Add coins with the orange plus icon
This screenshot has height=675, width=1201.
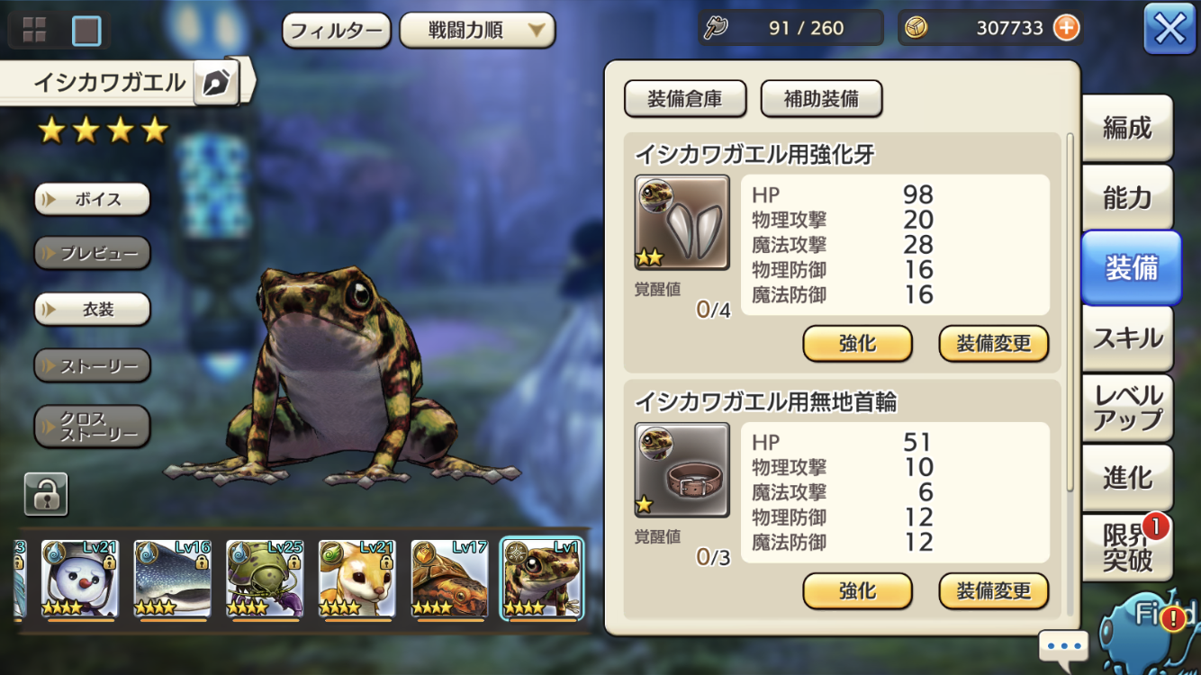1066,28
